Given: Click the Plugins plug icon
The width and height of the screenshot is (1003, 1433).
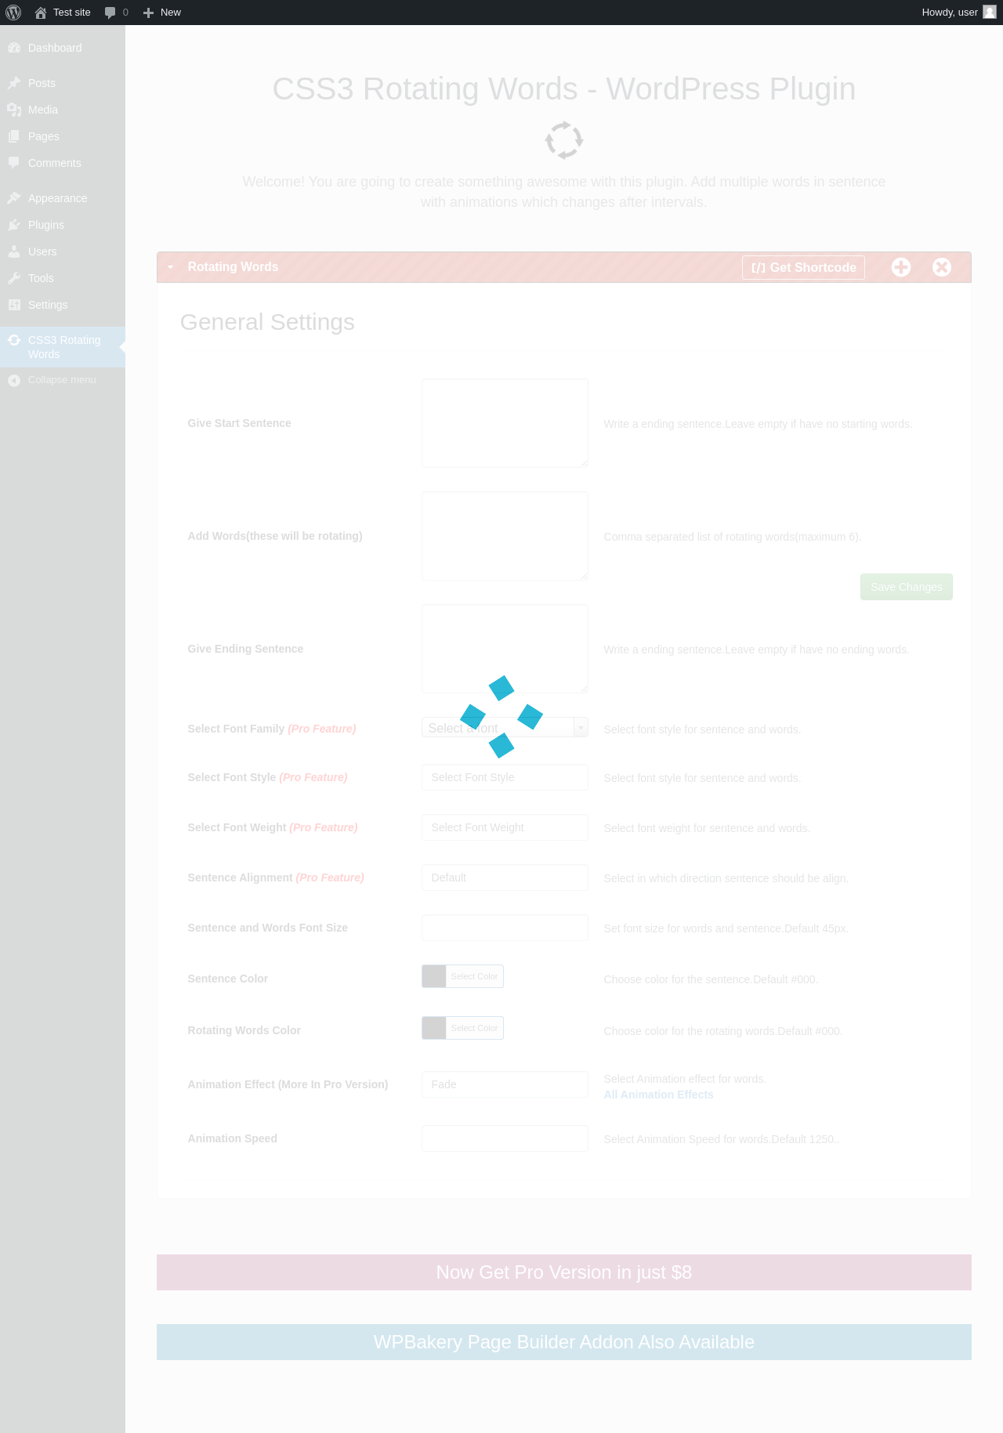Looking at the screenshot, I should [14, 225].
